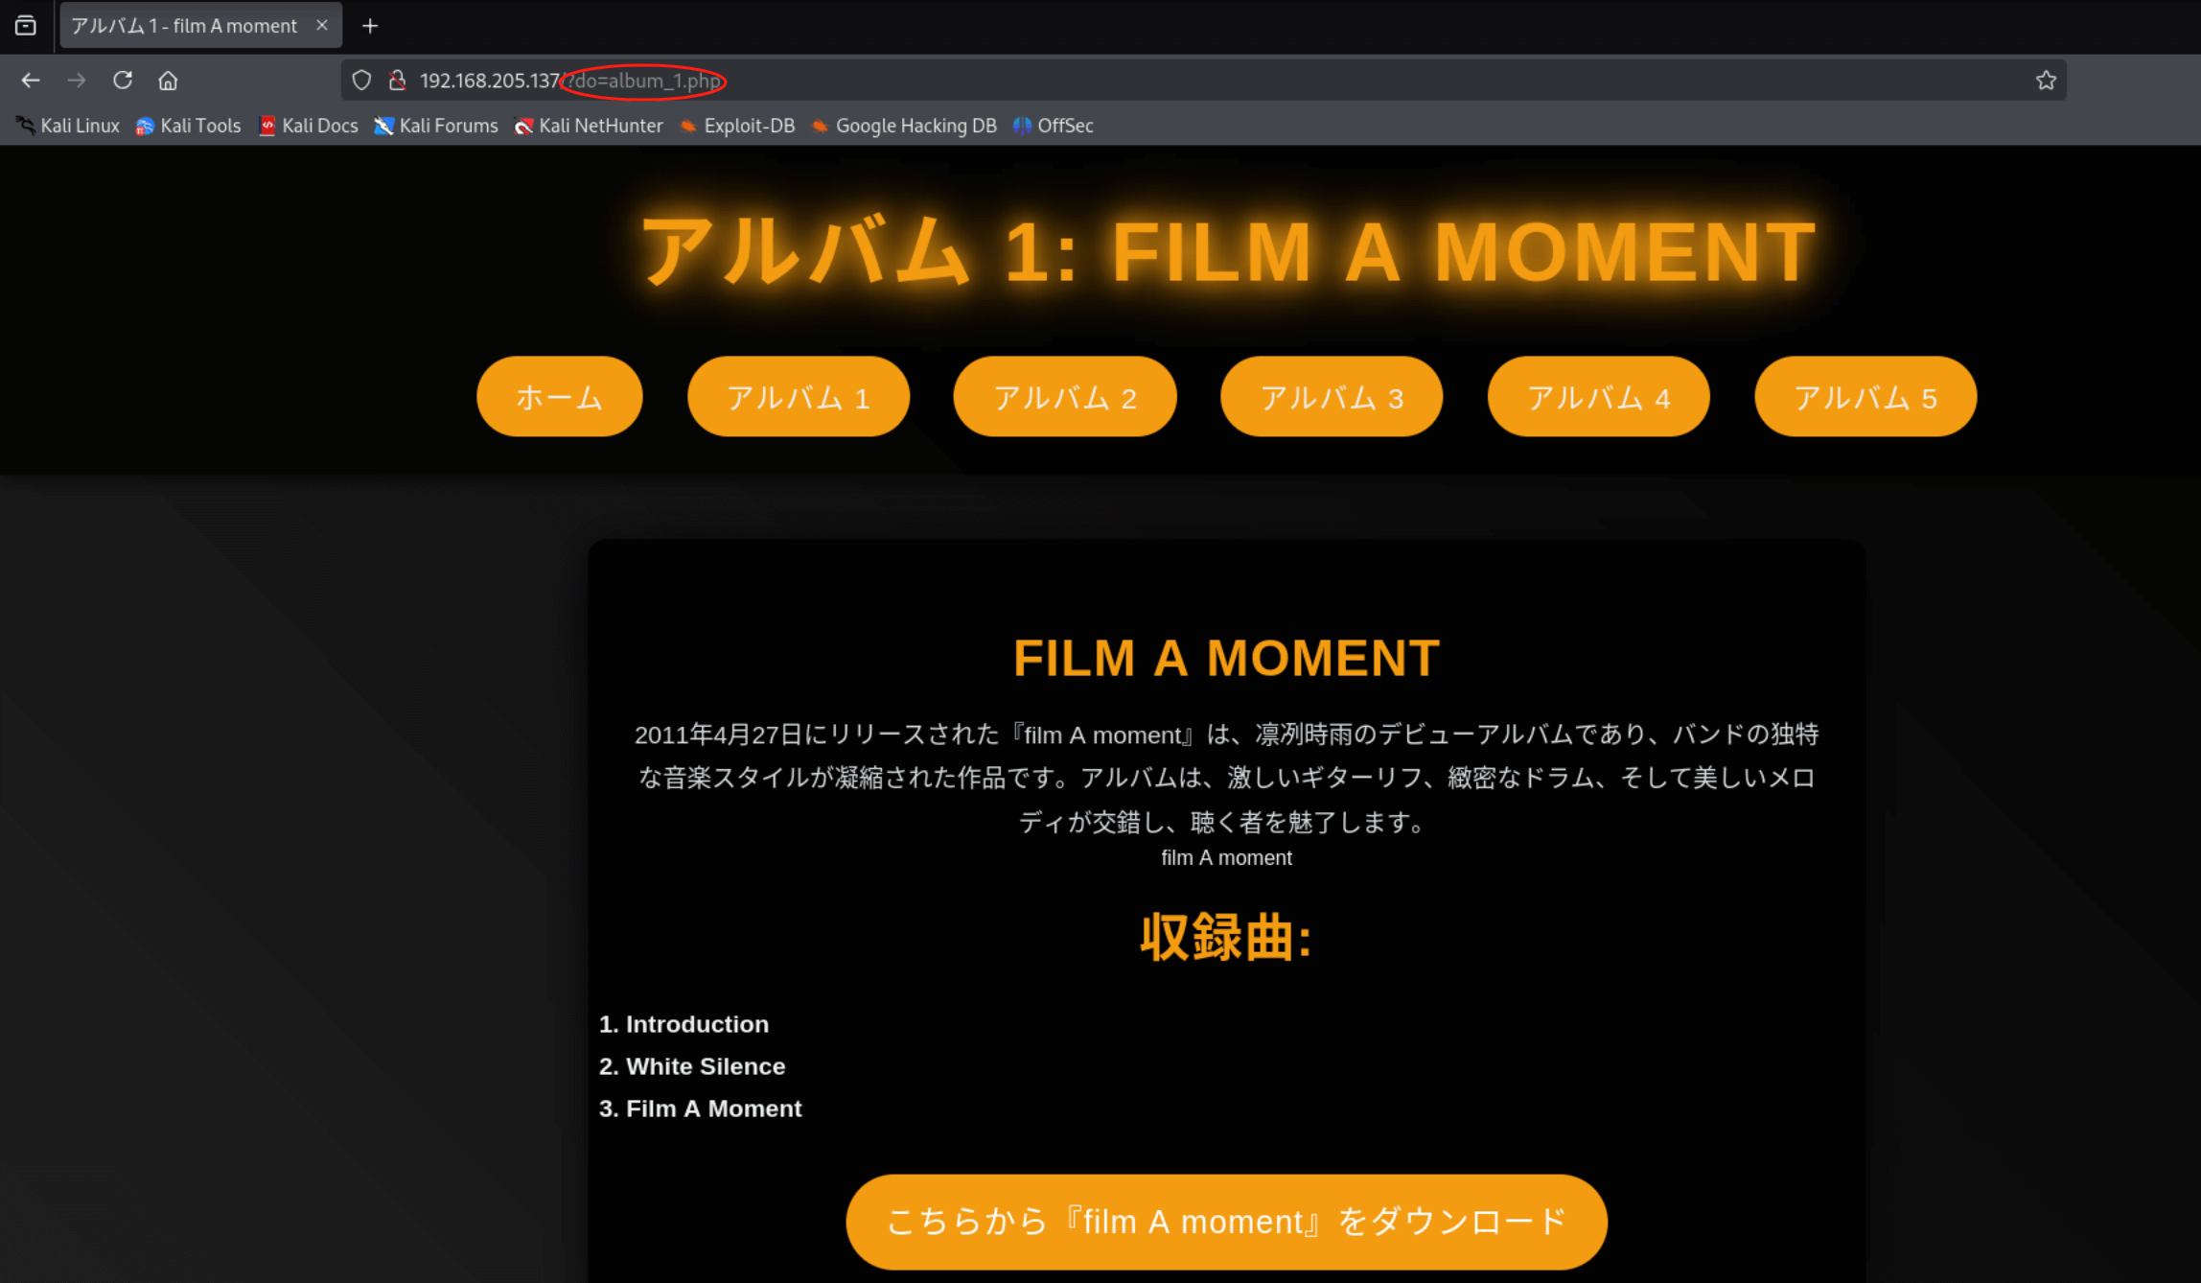Screen dimensions: 2201x1283
Task: Open the Kali Linux bookmark
Action: point(68,126)
